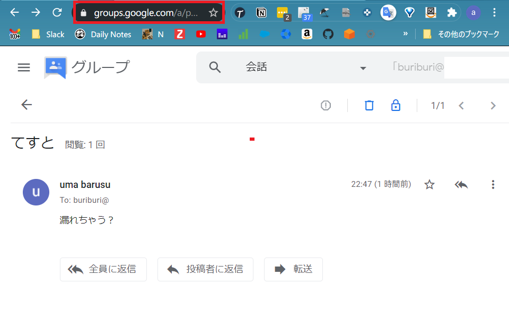The image size is (509, 309).
Task: Open the Notion extension icon
Action: tap(261, 13)
